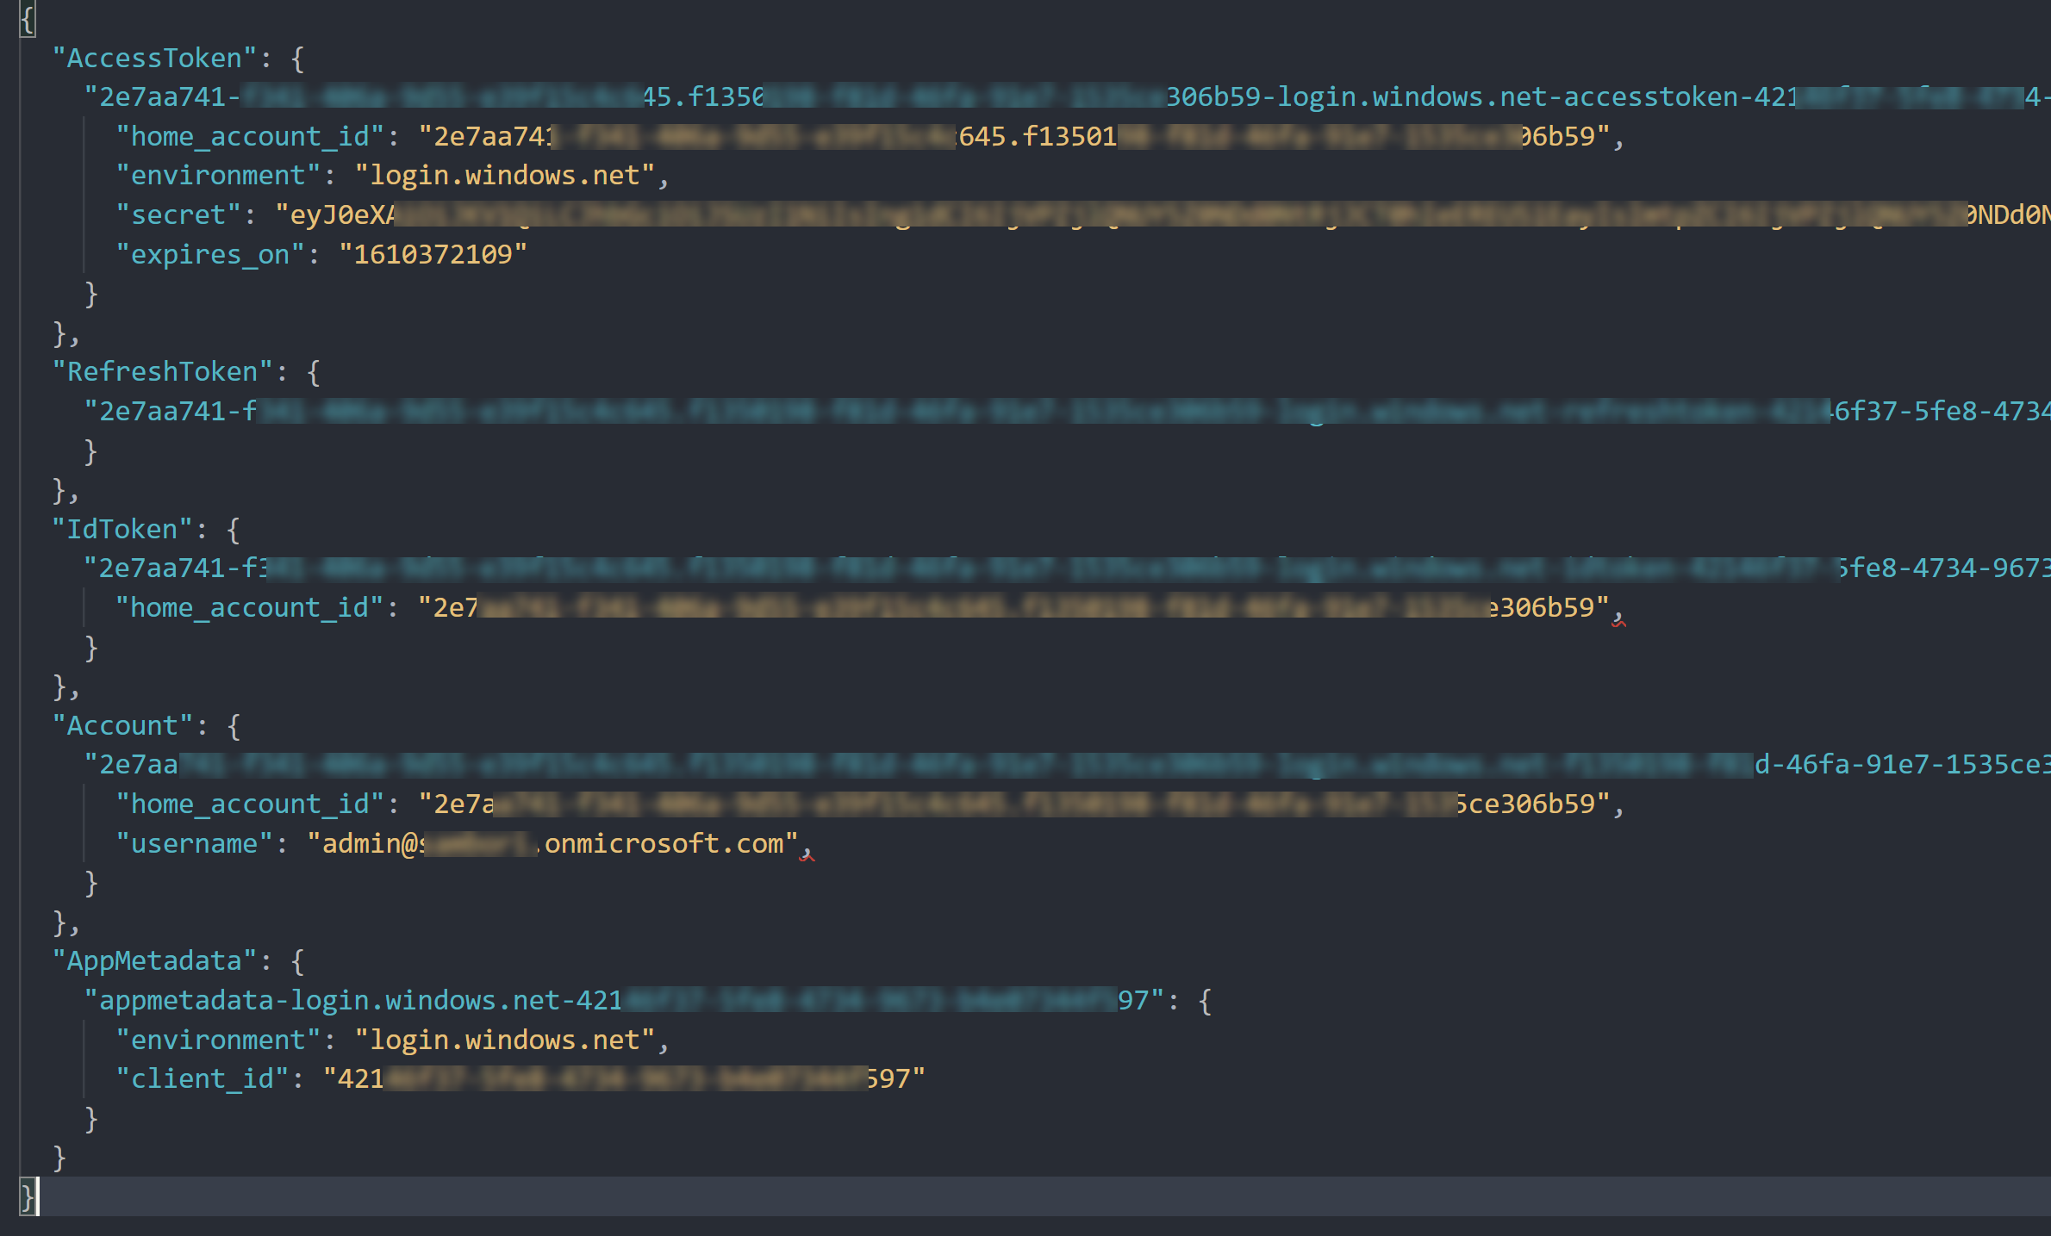This screenshot has height=1236, width=2051.
Task: Click the red squiggle after username value
Action: coord(807,855)
